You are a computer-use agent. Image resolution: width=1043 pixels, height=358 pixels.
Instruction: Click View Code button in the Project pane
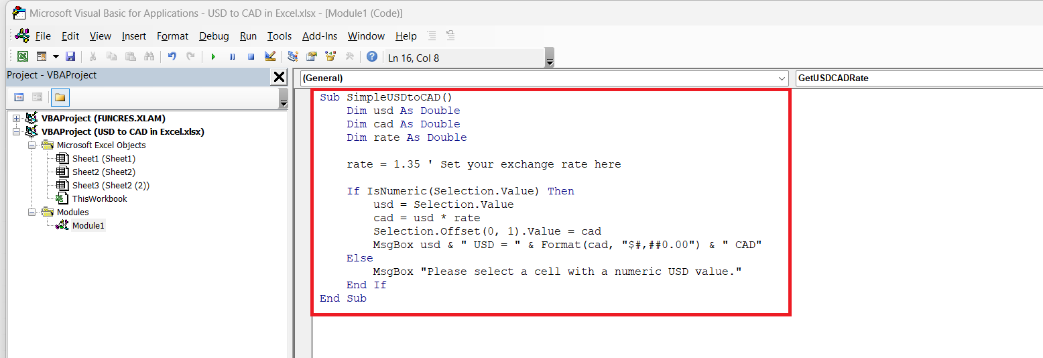click(19, 98)
